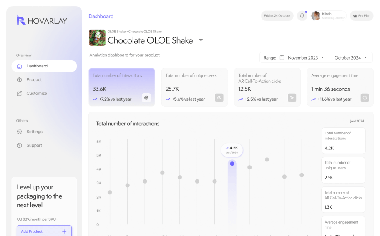Open Settings from the sidebar
380x236 pixels.
click(x=34, y=132)
